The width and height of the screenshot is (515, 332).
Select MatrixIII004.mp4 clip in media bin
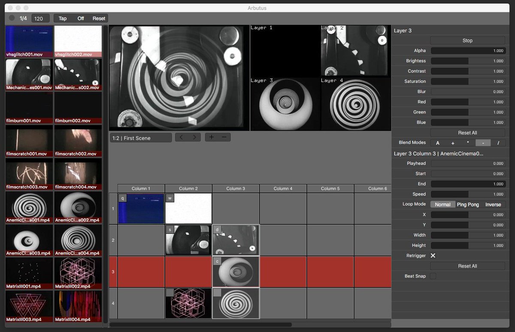(x=78, y=307)
